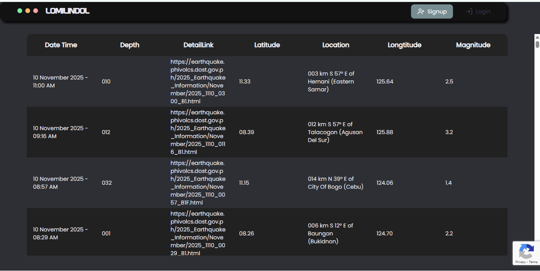This screenshot has width=540, height=271.
Task: Click the vertical scrollbar thumb
Action: (537, 44)
